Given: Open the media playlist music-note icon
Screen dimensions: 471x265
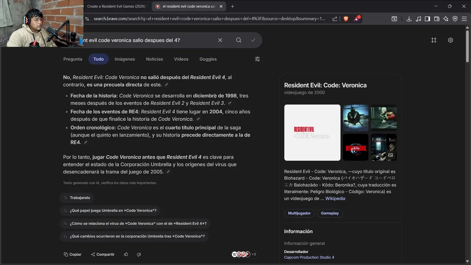Looking at the screenshot, I should (x=418, y=19).
